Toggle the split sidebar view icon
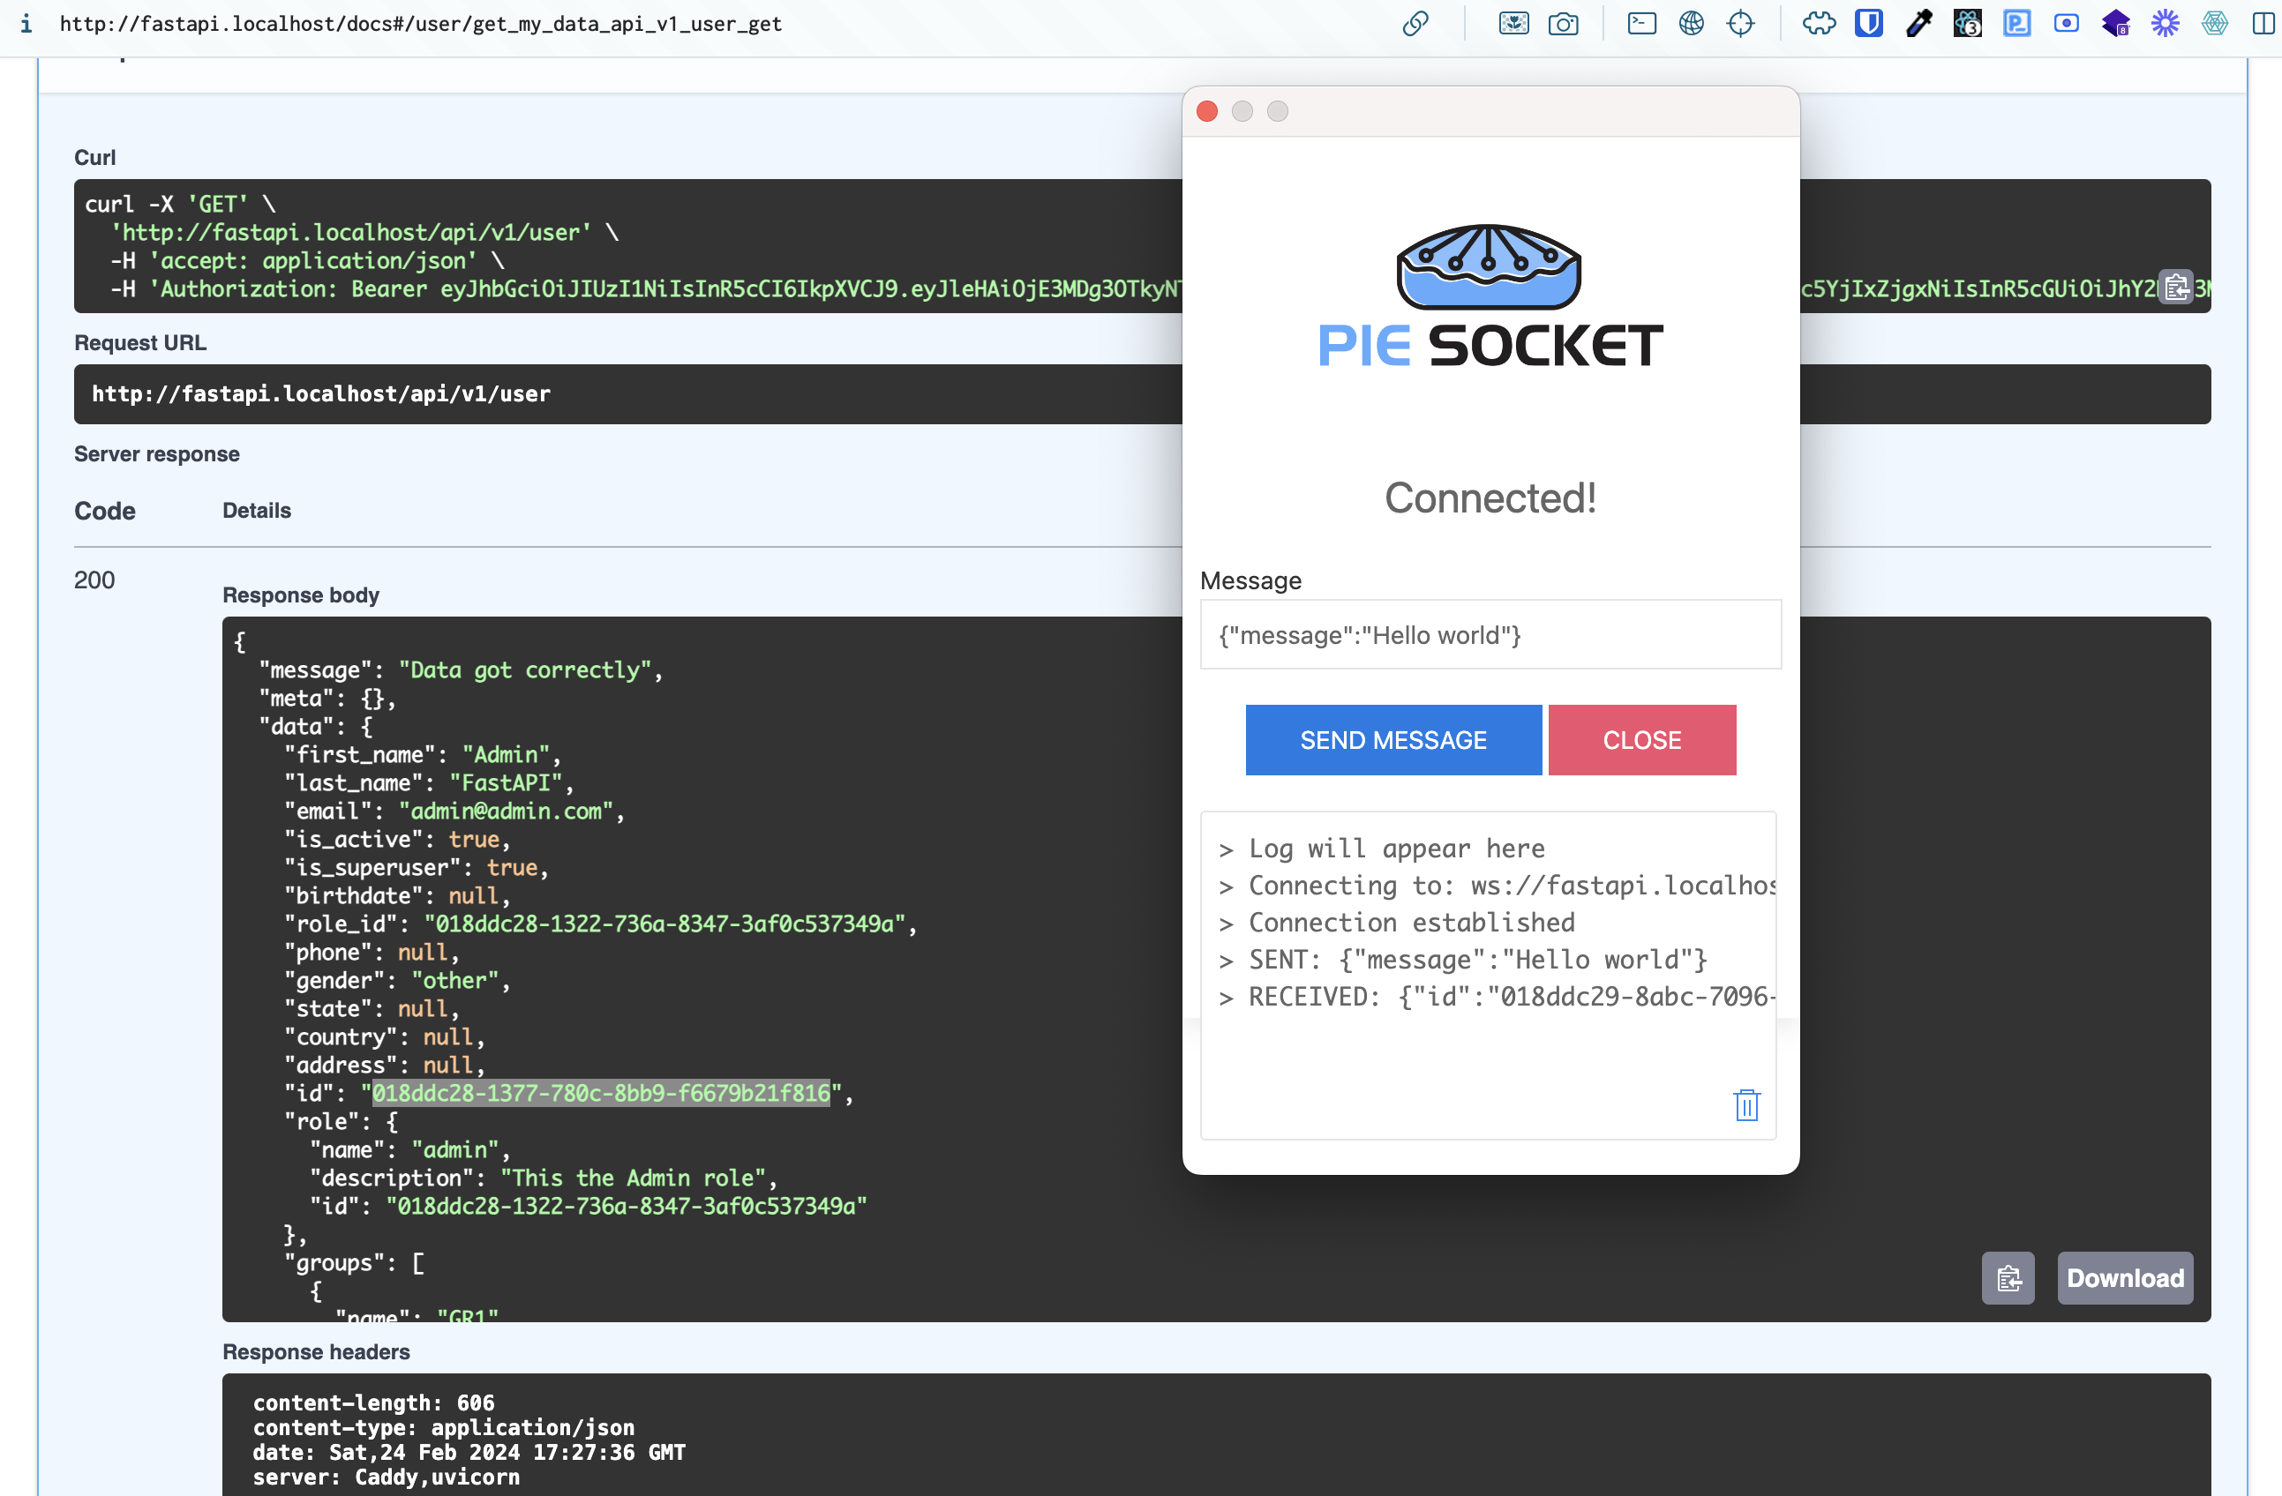 coord(2263,24)
